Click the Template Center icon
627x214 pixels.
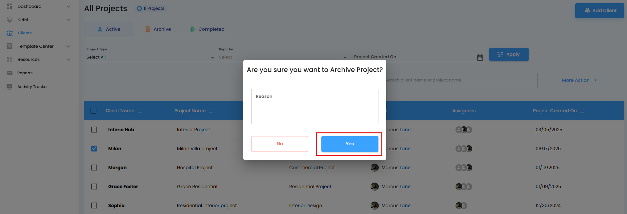tap(10, 46)
